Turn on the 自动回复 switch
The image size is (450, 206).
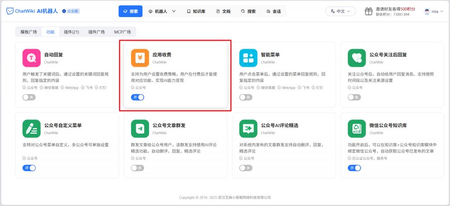pos(29,97)
